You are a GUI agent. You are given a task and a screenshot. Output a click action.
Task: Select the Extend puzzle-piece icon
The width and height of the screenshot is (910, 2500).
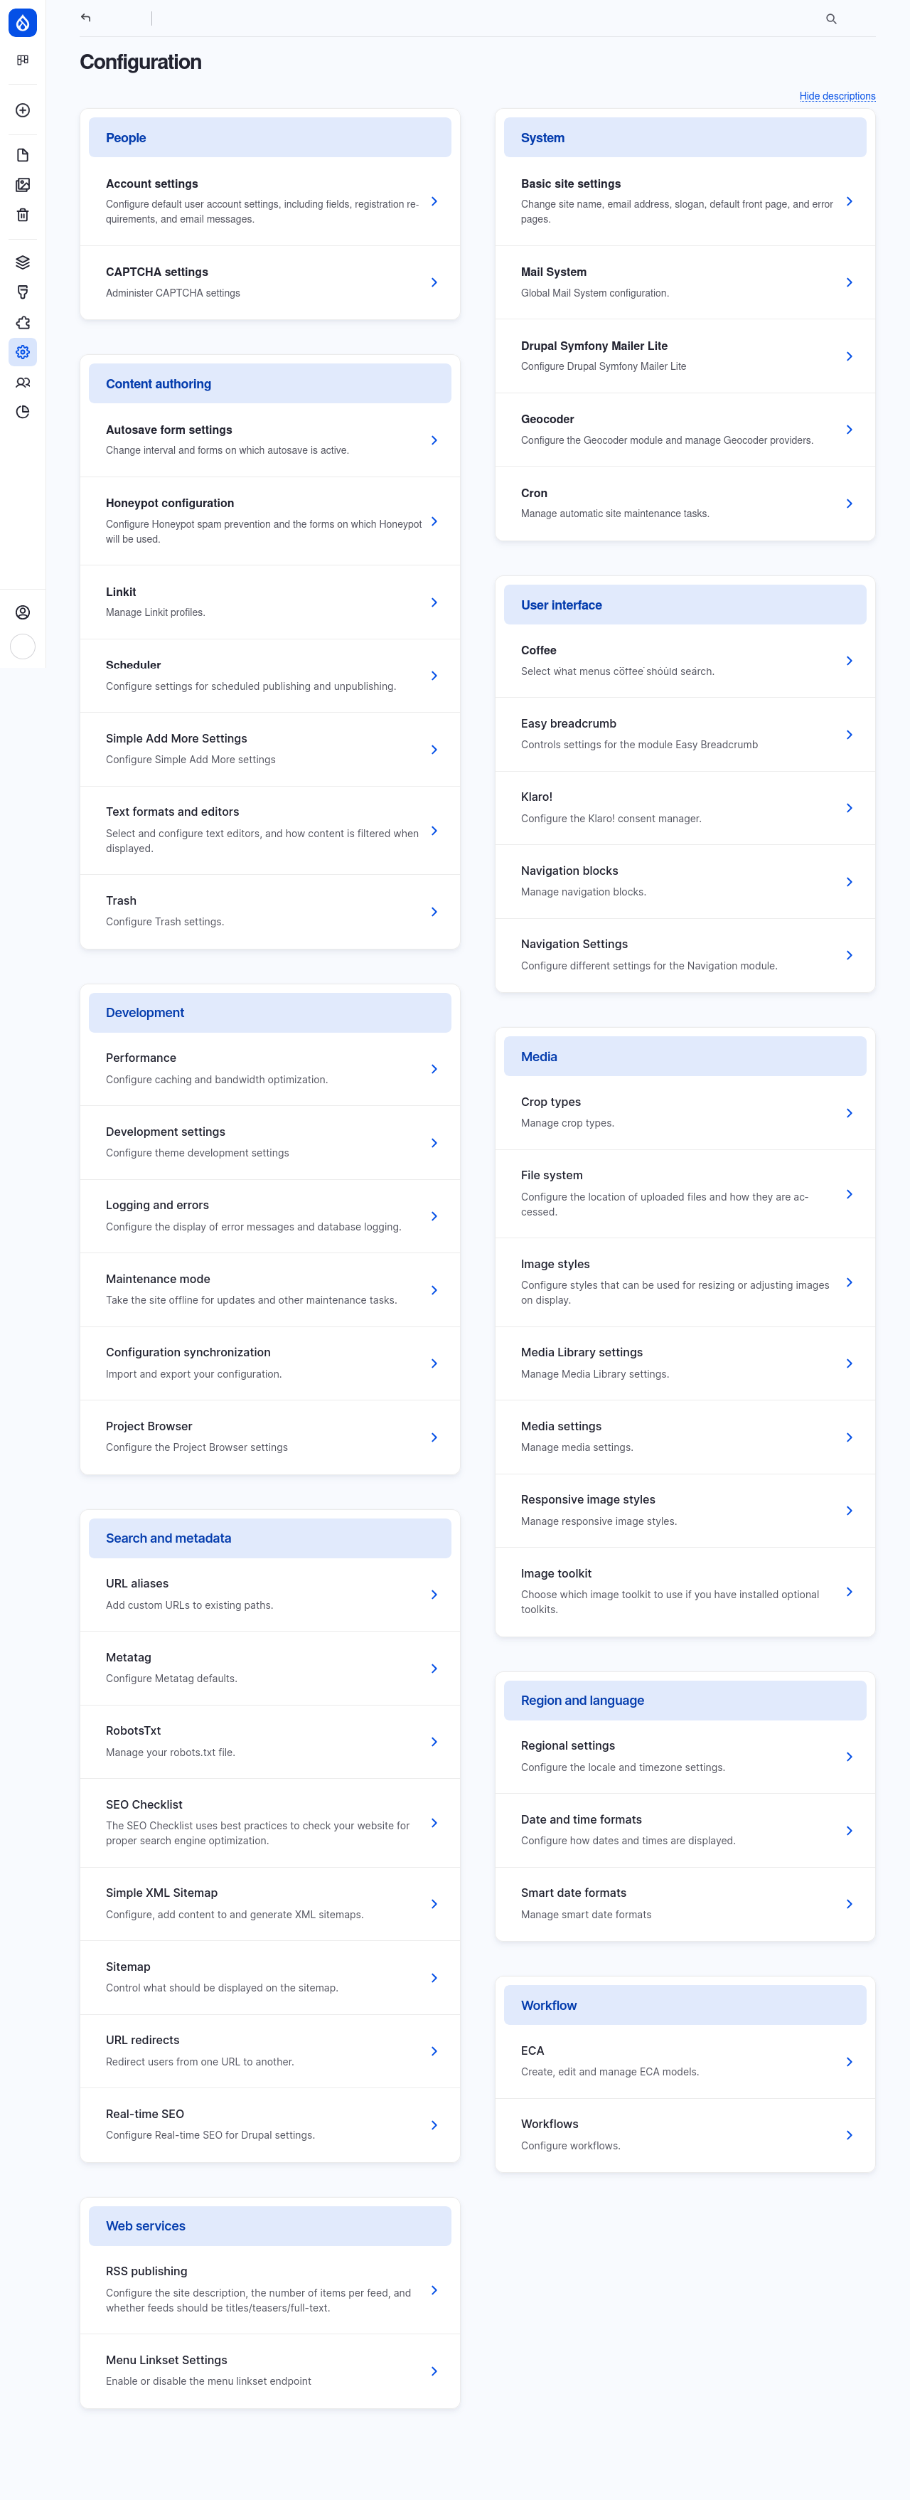tap(22, 322)
